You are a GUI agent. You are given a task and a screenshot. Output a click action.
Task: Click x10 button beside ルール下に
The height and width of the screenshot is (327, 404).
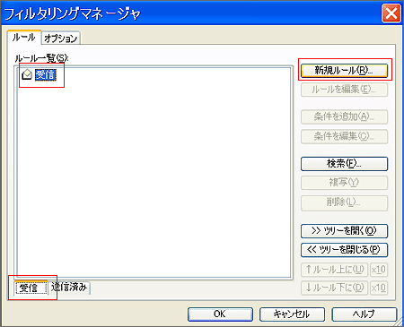point(379,288)
